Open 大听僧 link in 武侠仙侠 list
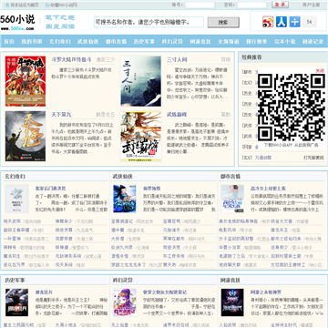The height and width of the screenshot is (328, 328). pyautogui.click(x=118, y=239)
